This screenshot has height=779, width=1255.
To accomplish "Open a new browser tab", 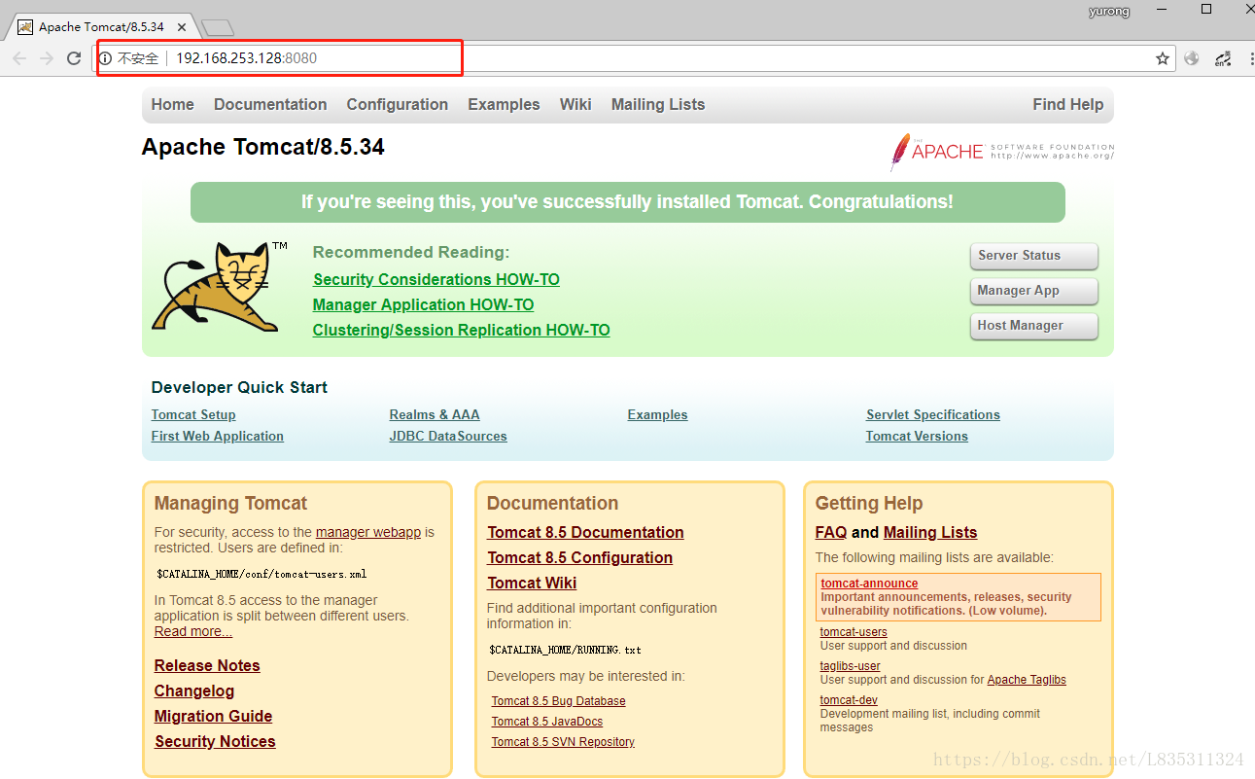I will pyautogui.click(x=217, y=27).
